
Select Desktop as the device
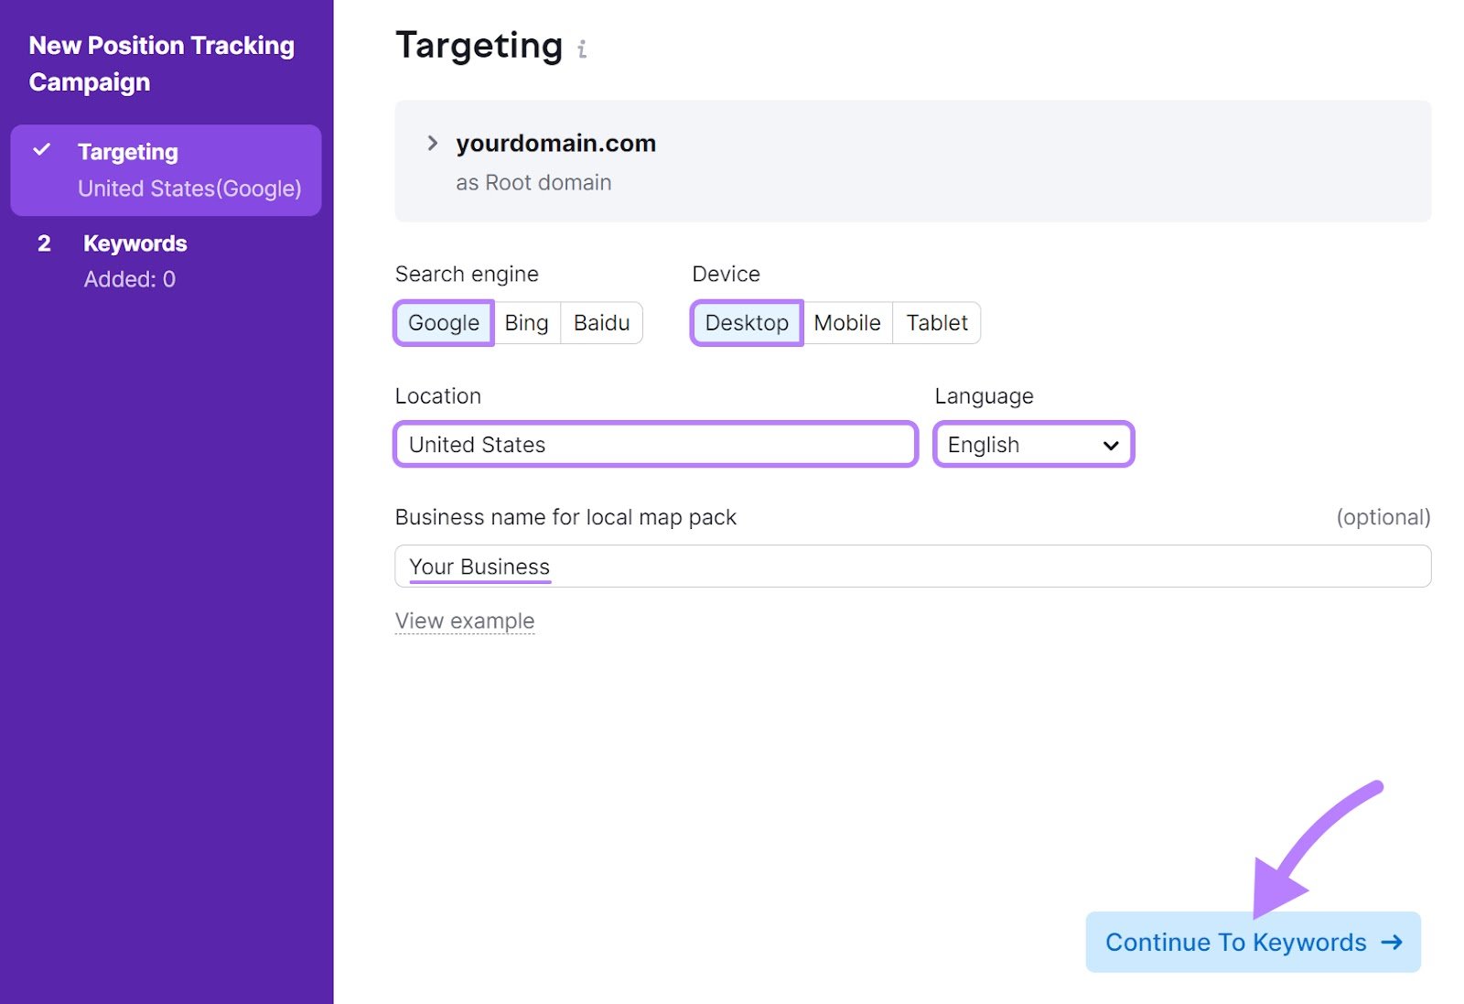coord(747,322)
